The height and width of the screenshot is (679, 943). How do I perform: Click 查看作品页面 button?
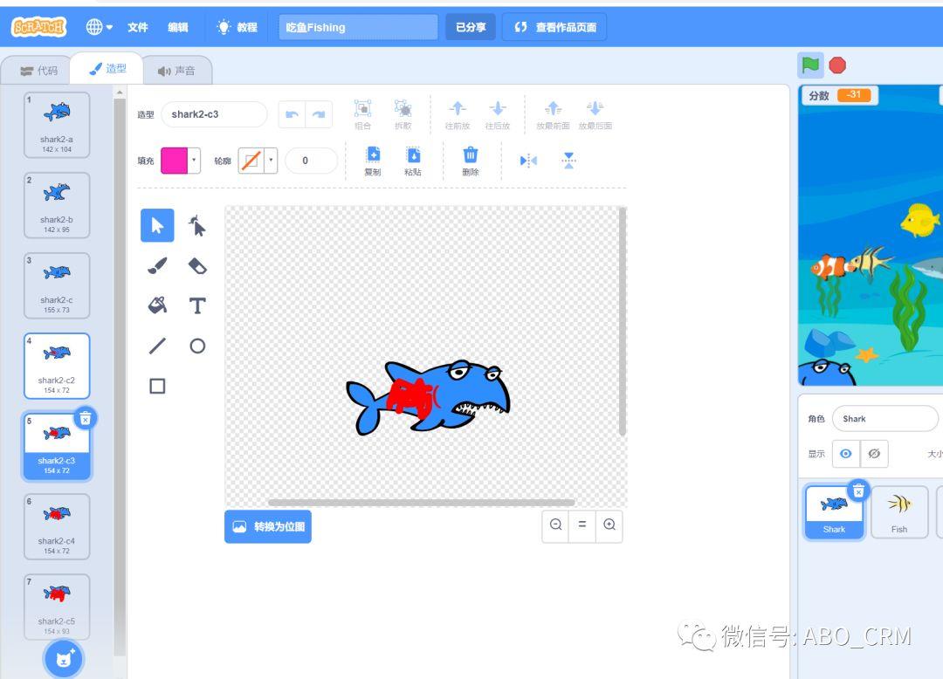pyautogui.click(x=555, y=27)
